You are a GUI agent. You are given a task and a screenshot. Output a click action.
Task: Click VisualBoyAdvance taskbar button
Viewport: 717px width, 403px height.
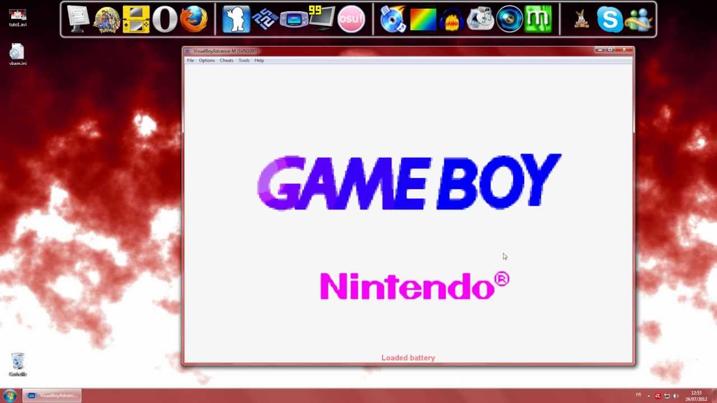52,396
